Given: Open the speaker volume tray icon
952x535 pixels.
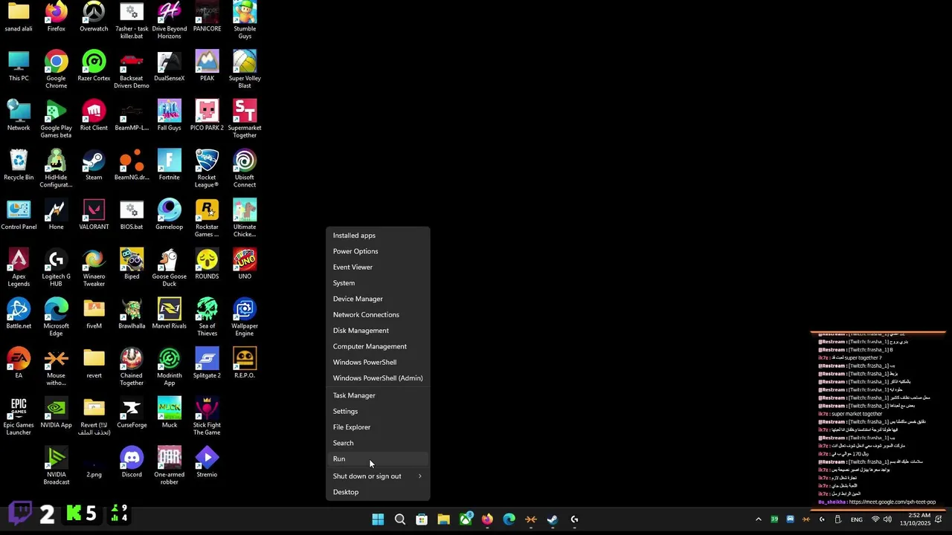Looking at the screenshot, I should pyautogui.click(x=887, y=519).
